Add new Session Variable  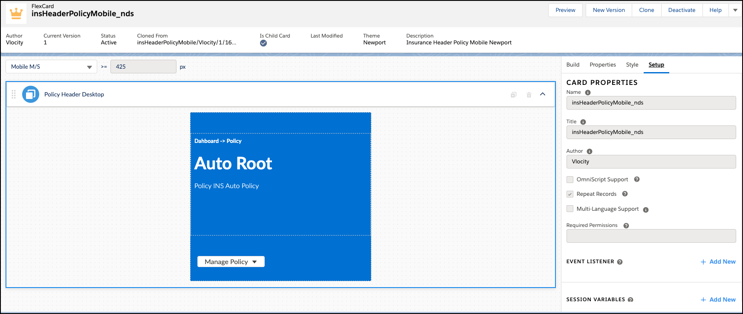[718, 300]
